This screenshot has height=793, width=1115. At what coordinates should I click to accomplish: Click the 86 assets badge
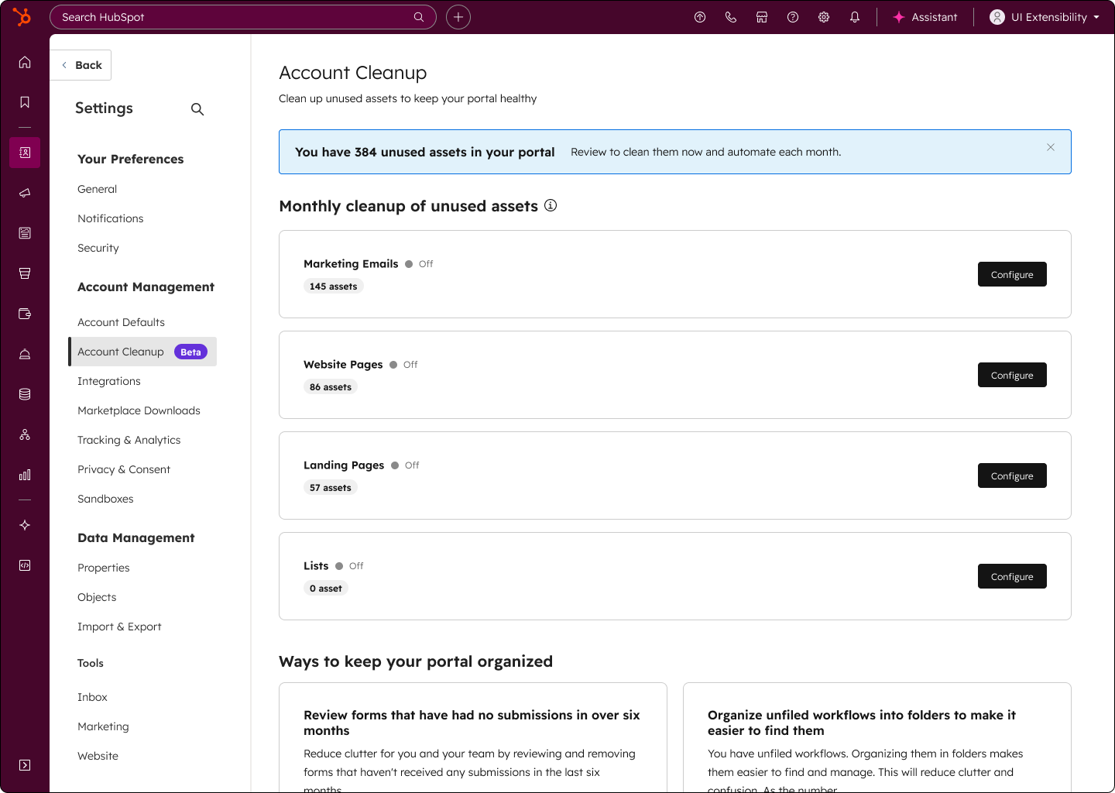coord(331,387)
